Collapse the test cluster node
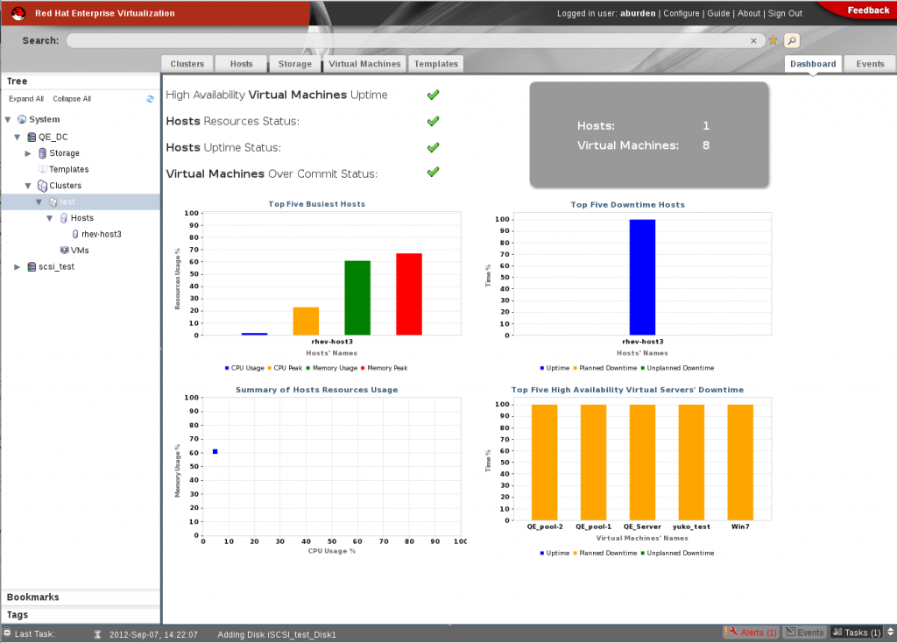897x643 pixels. 39,202
